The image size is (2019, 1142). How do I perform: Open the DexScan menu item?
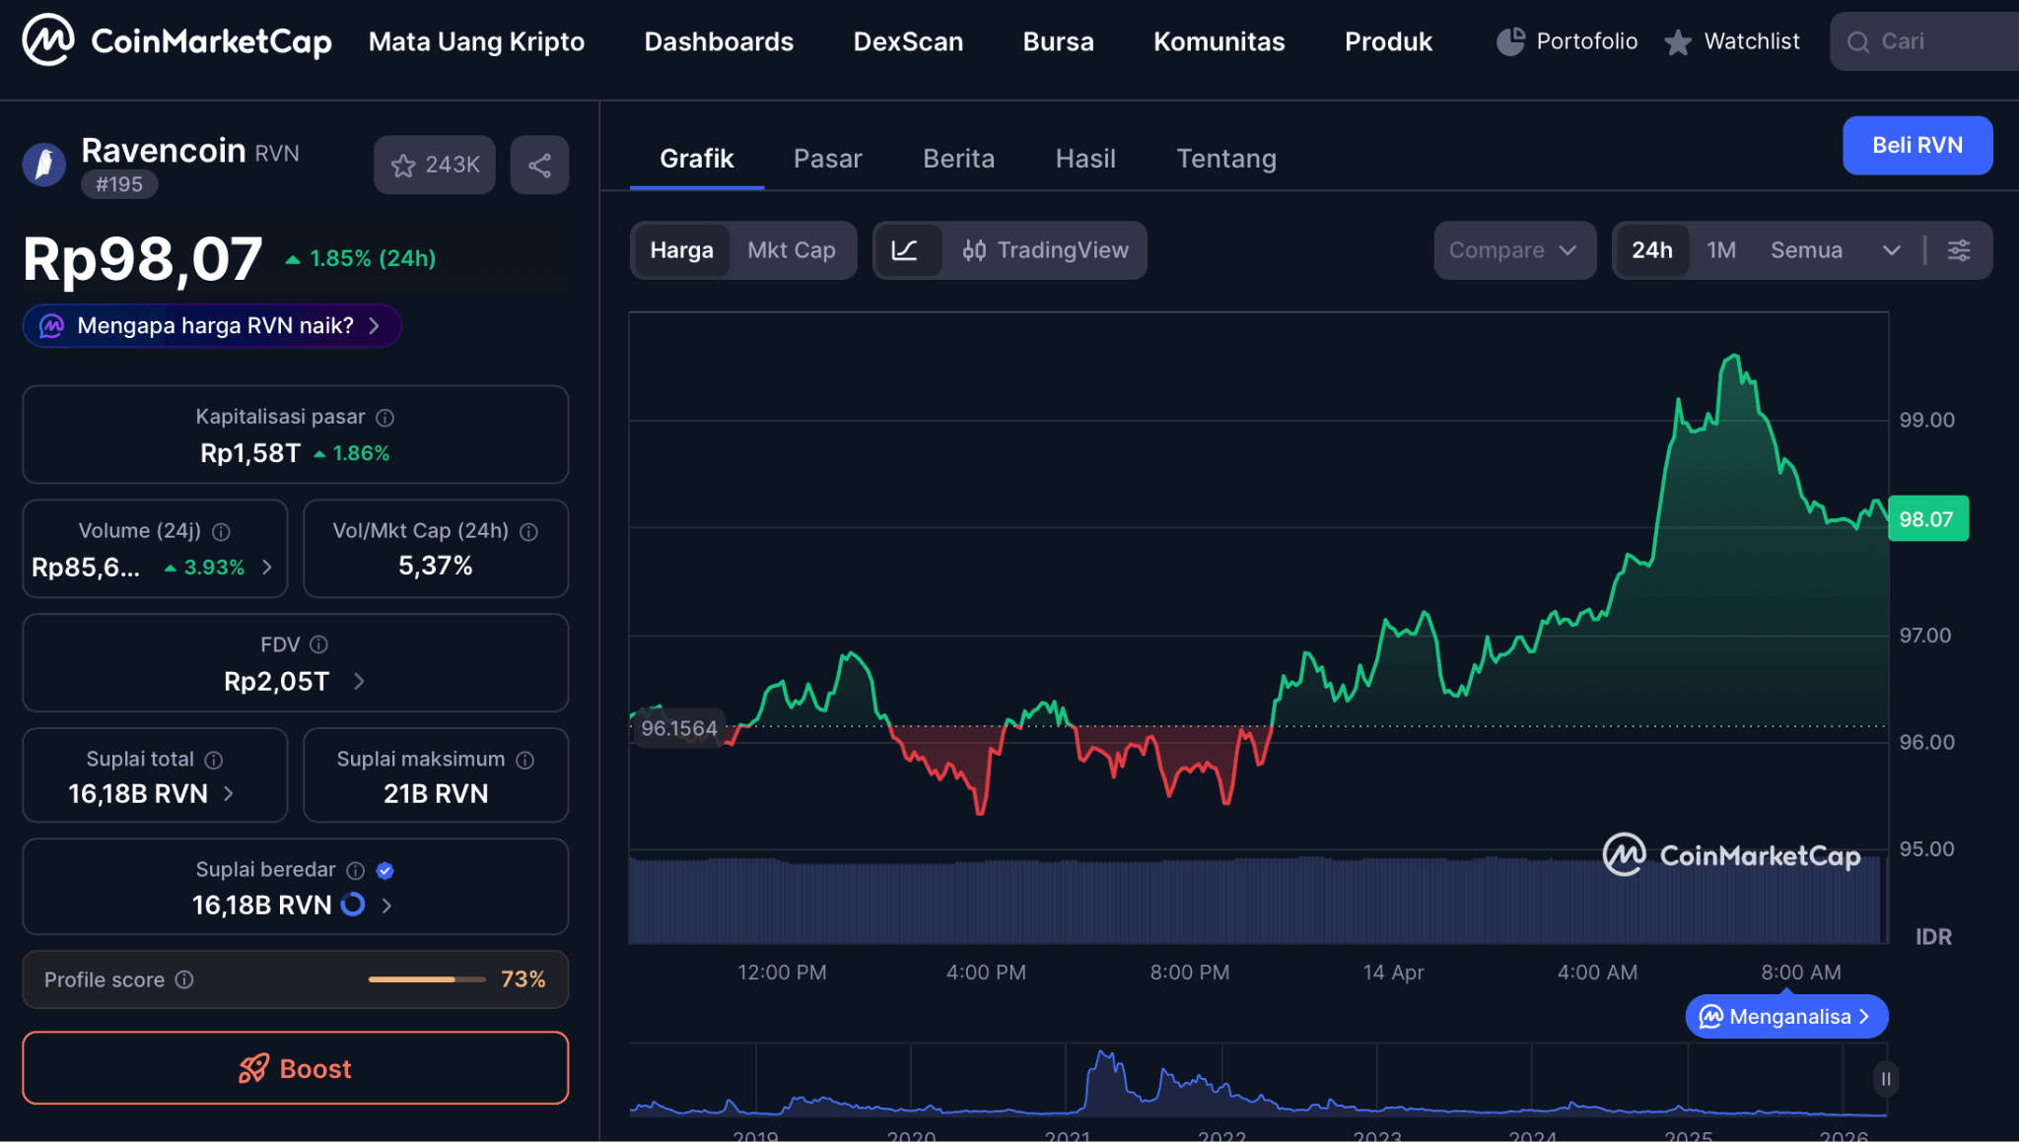(x=908, y=41)
